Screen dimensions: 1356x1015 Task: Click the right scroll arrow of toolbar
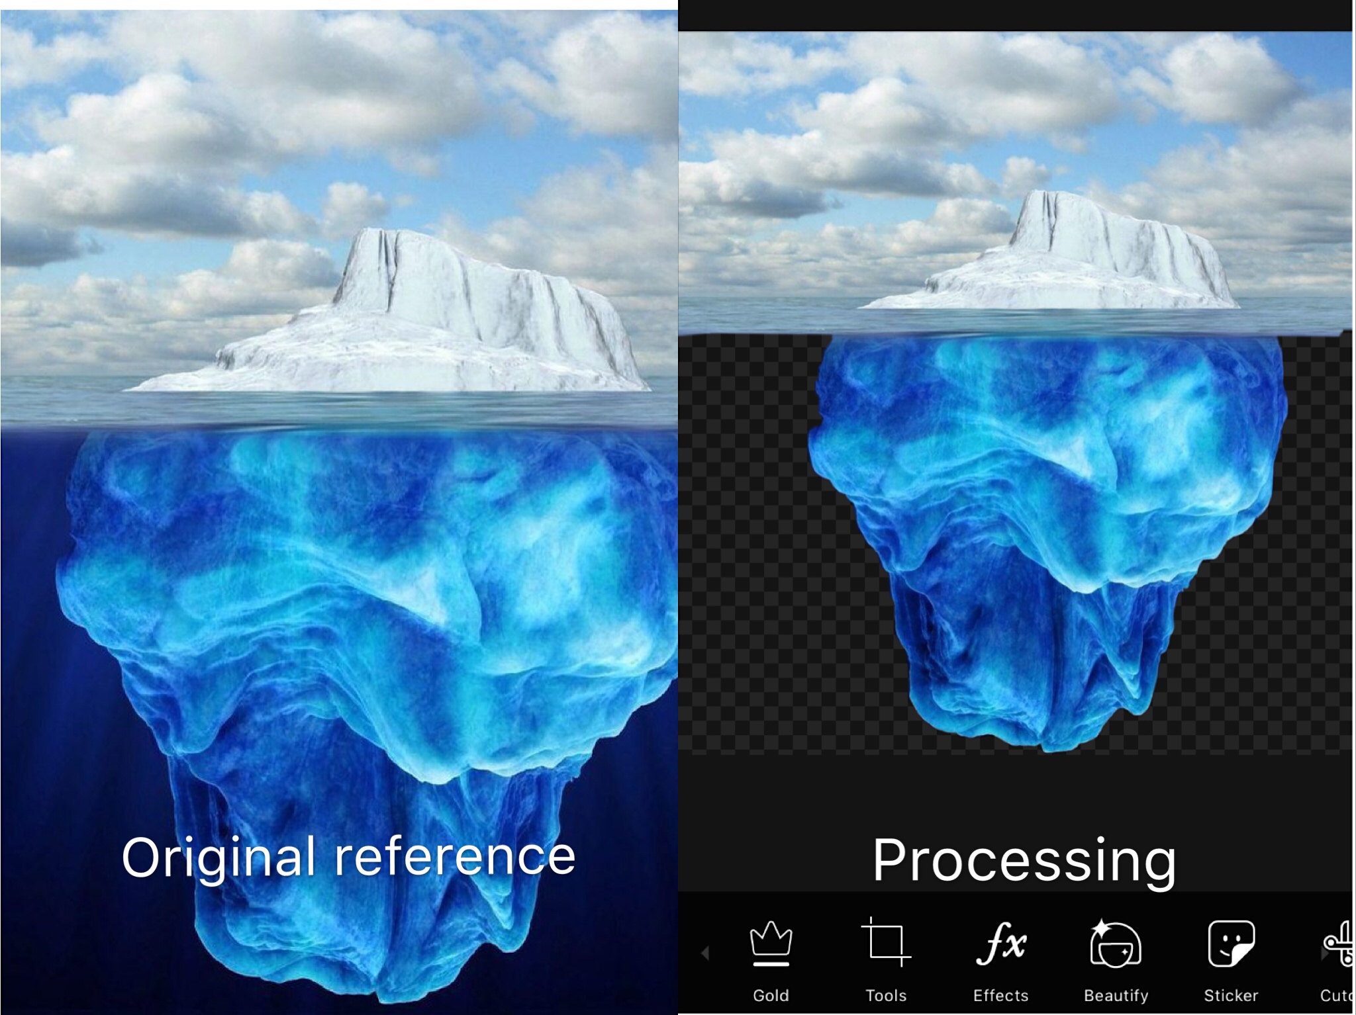1323,954
